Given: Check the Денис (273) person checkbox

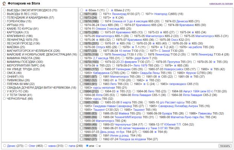Looking at the screenshot, I should point(5,146).
